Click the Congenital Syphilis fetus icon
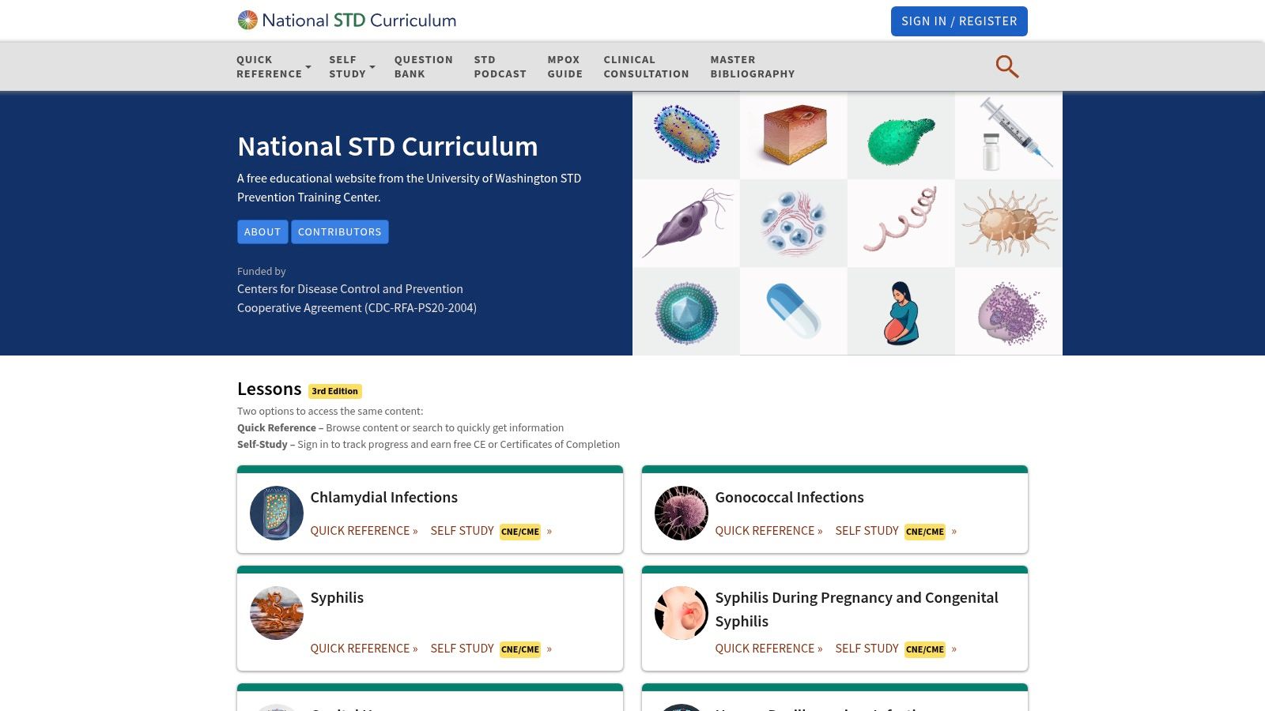This screenshot has width=1265, height=711. point(682,613)
